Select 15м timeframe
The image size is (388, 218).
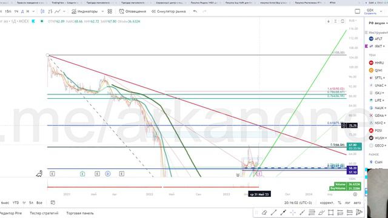(8, 12)
